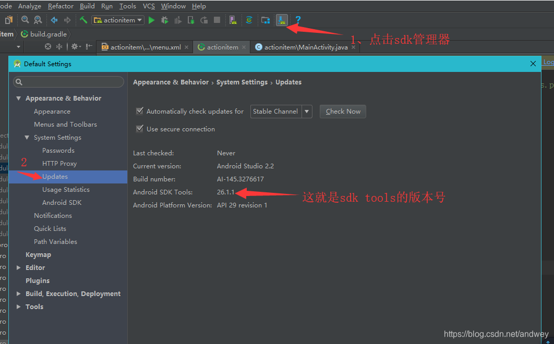Toggle Automatically check updates checkbox
Image resolution: width=554 pixels, height=344 pixels.
click(x=140, y=111)
